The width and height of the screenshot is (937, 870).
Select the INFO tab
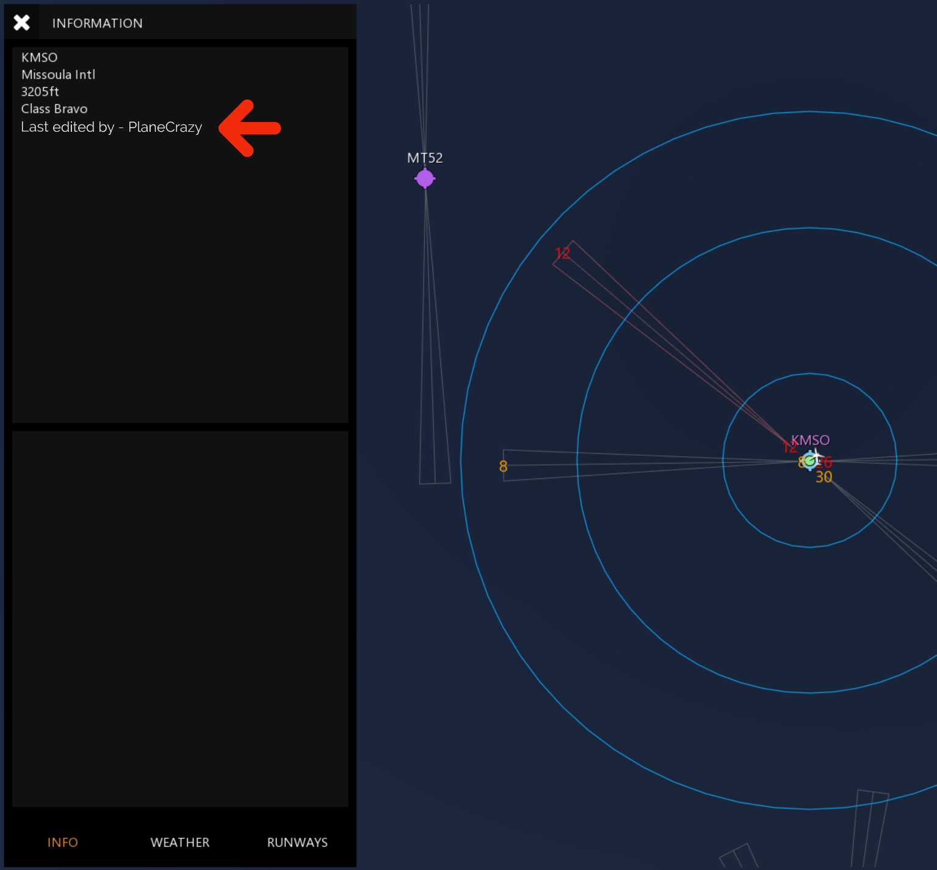[63, 842]
